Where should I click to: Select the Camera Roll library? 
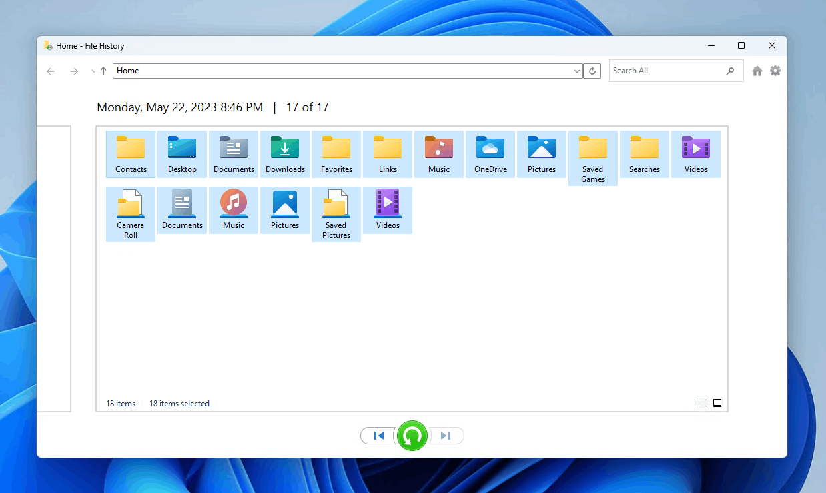pyautogui.click(x=131, y=214)
